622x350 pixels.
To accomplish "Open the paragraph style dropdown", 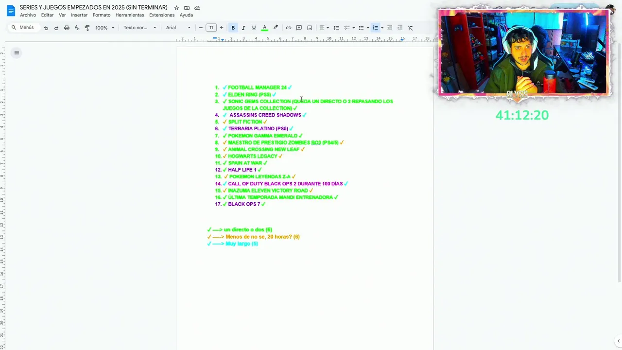I will click(x=140, y=28).
